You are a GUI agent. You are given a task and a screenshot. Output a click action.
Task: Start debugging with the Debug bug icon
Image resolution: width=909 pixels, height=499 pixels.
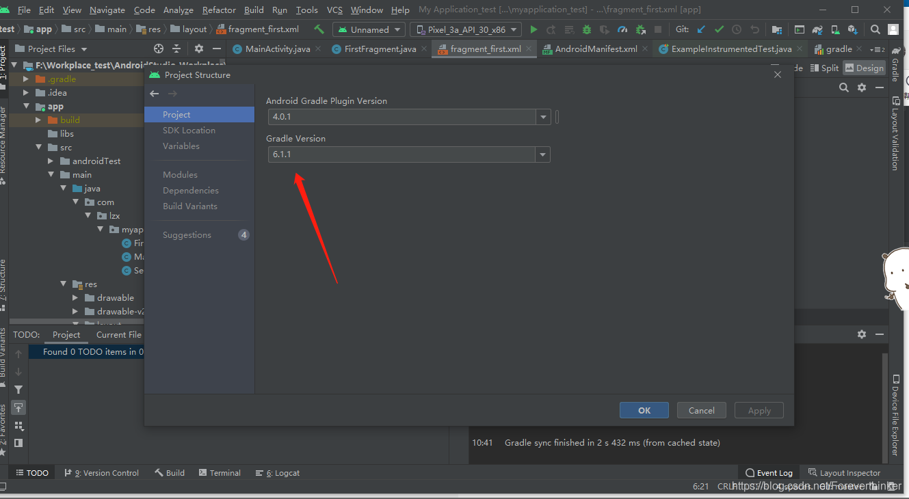pyautogui.click(x=587, y=29)
